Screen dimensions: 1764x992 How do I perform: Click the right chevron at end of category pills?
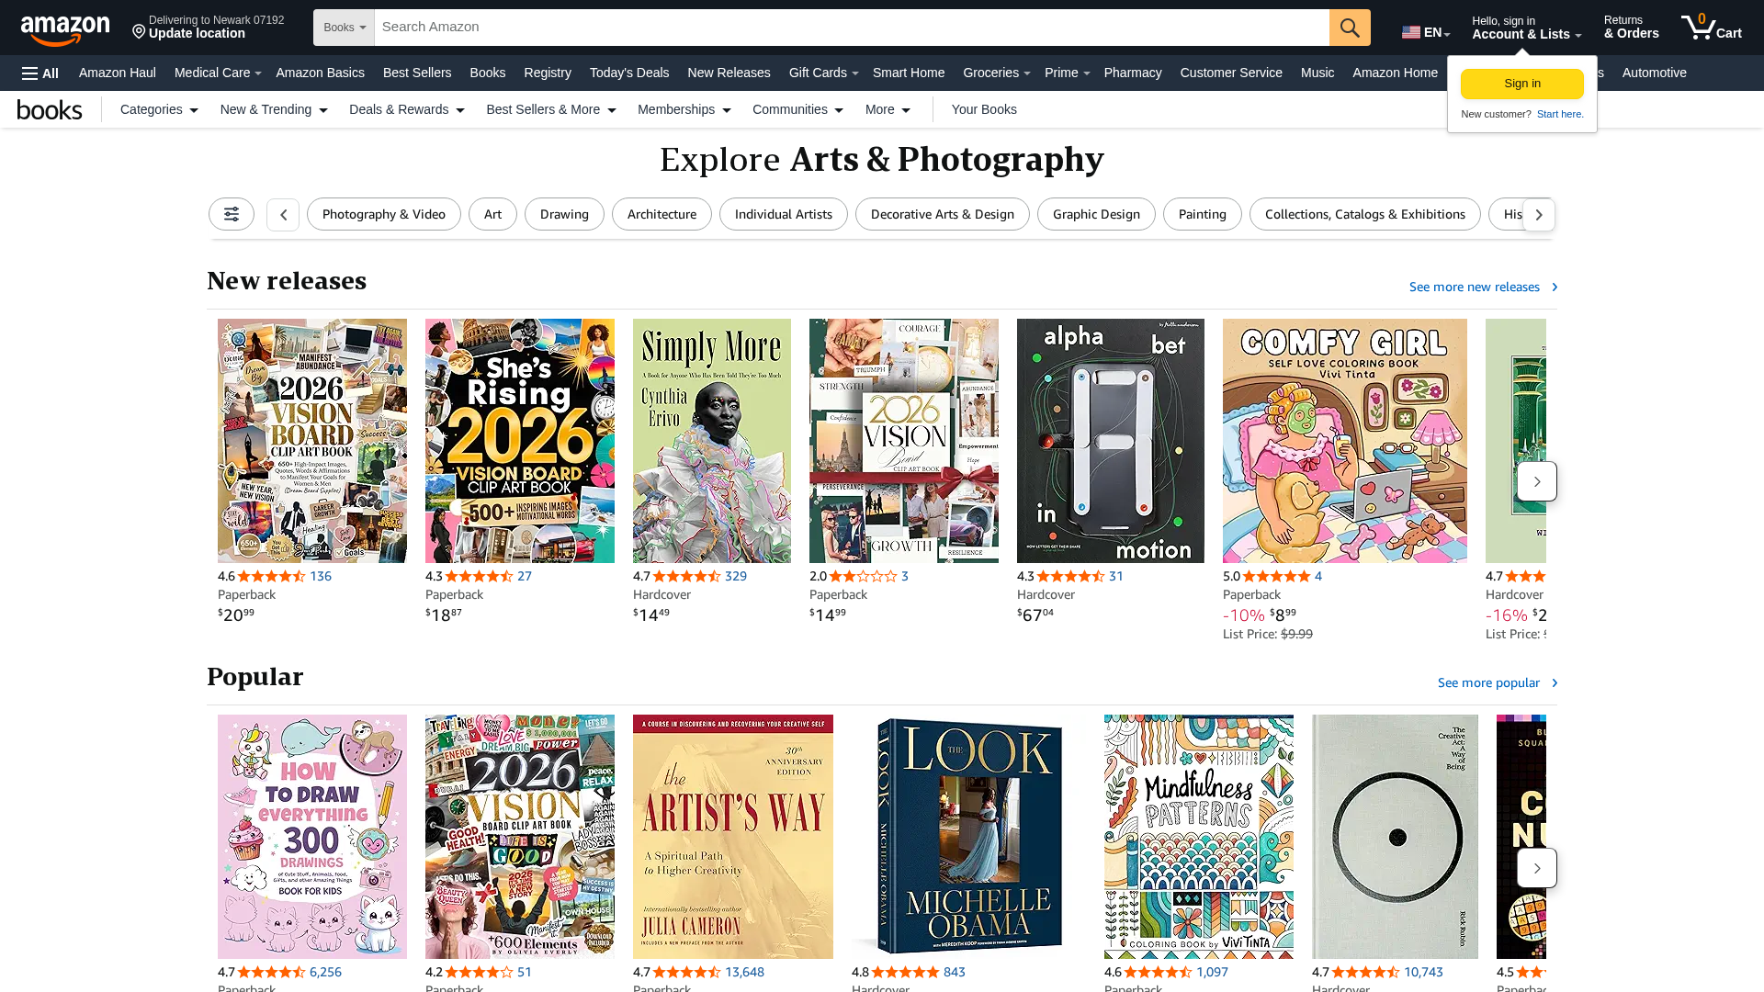click(1539, 214)
